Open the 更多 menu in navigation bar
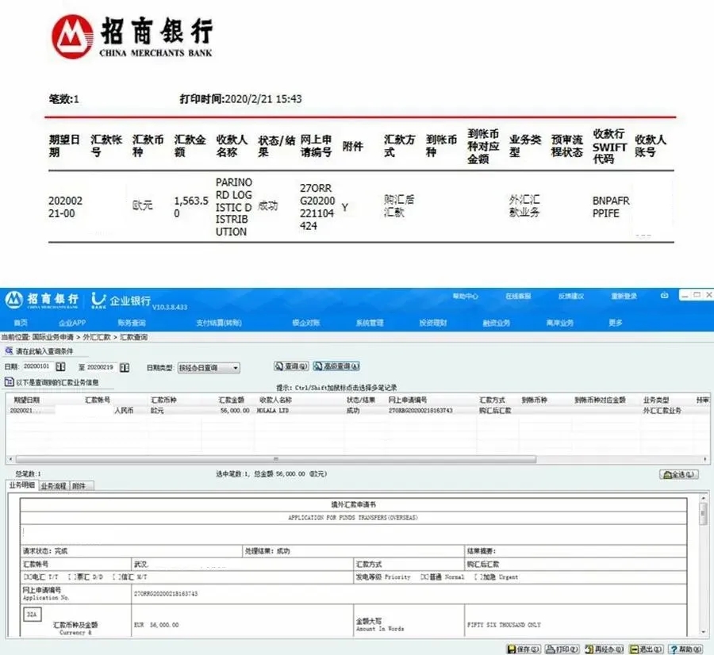 (x=616, y=323)
